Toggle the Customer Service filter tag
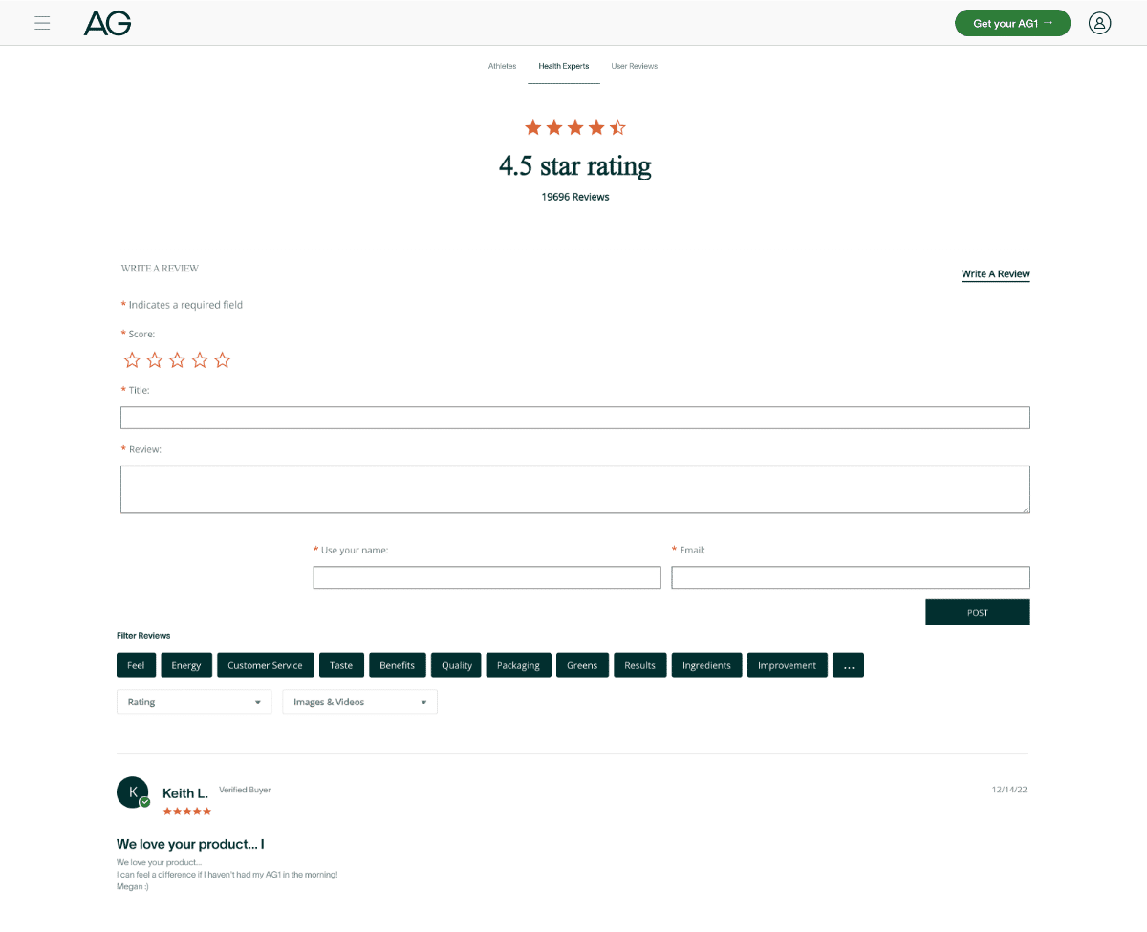1147x932 pixels. tap(265, 665)
